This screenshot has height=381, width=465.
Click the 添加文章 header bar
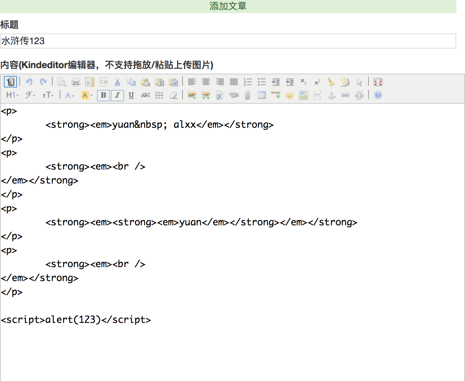pyautogui.click(x=228, y=6)
